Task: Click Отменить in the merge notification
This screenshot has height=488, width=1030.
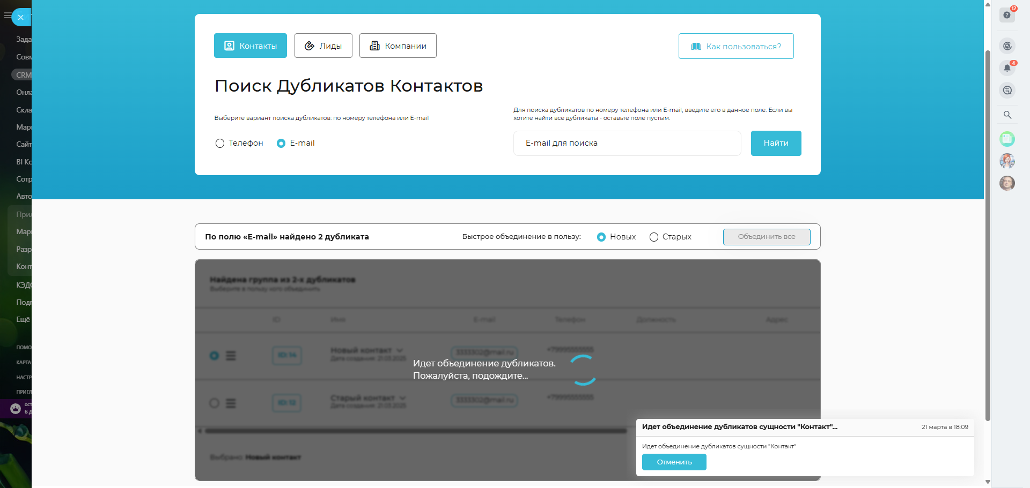Action: click(x=674, y=462)
